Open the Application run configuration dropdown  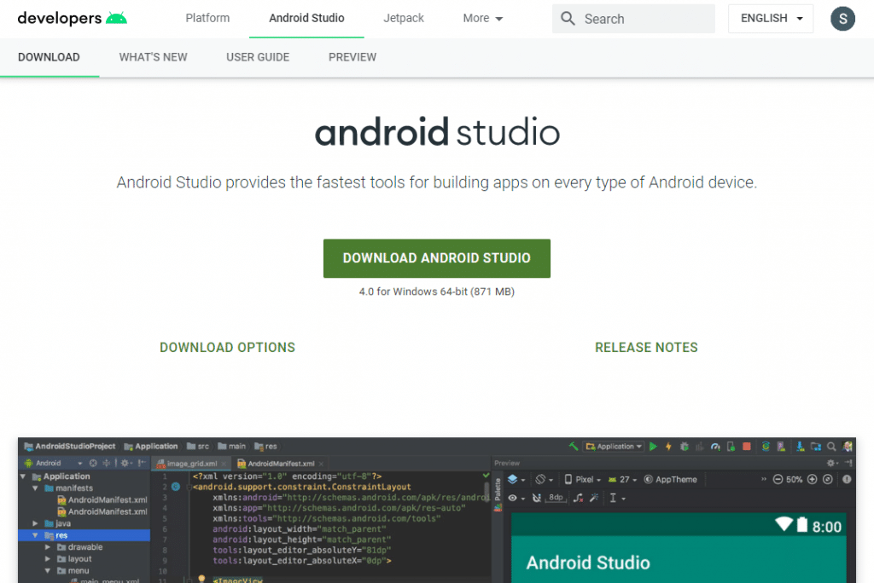tap(614, 447)
